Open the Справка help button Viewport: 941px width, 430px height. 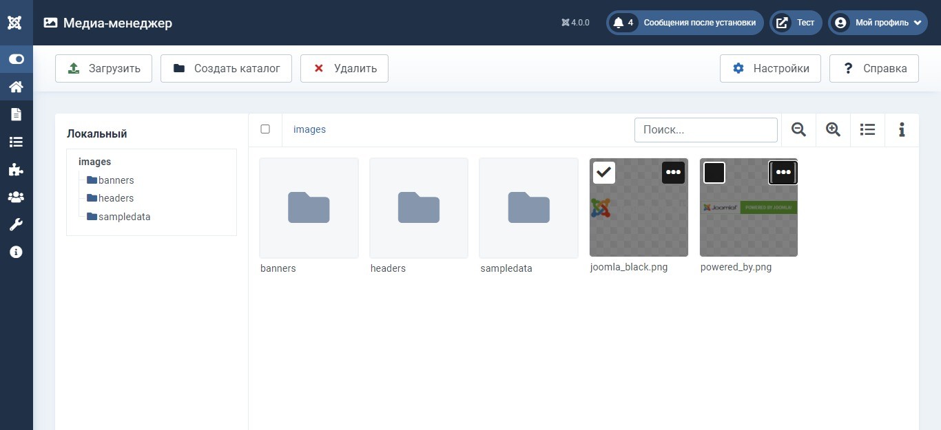point(874,68)
